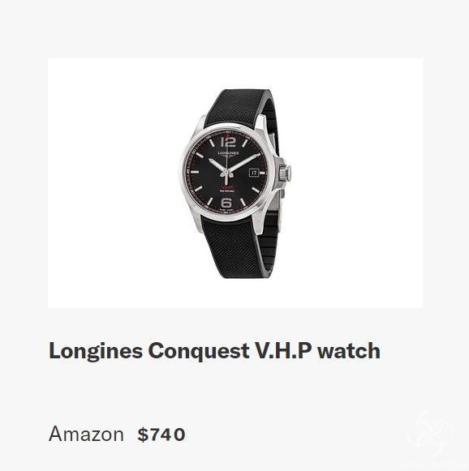Click the faint watermark logo in corner

(431, 433)
